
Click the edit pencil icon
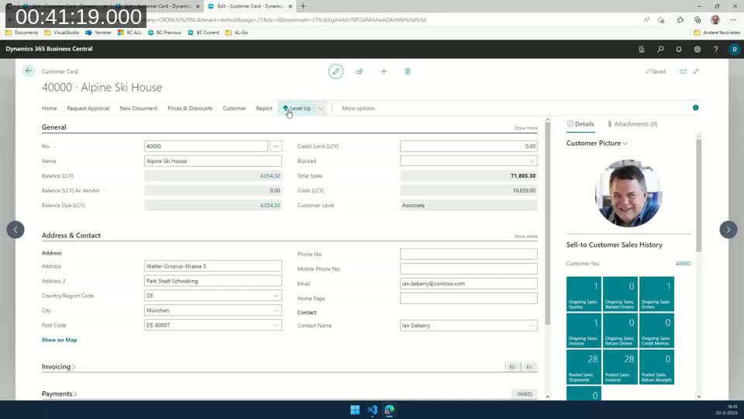click(x=336, y=71)
